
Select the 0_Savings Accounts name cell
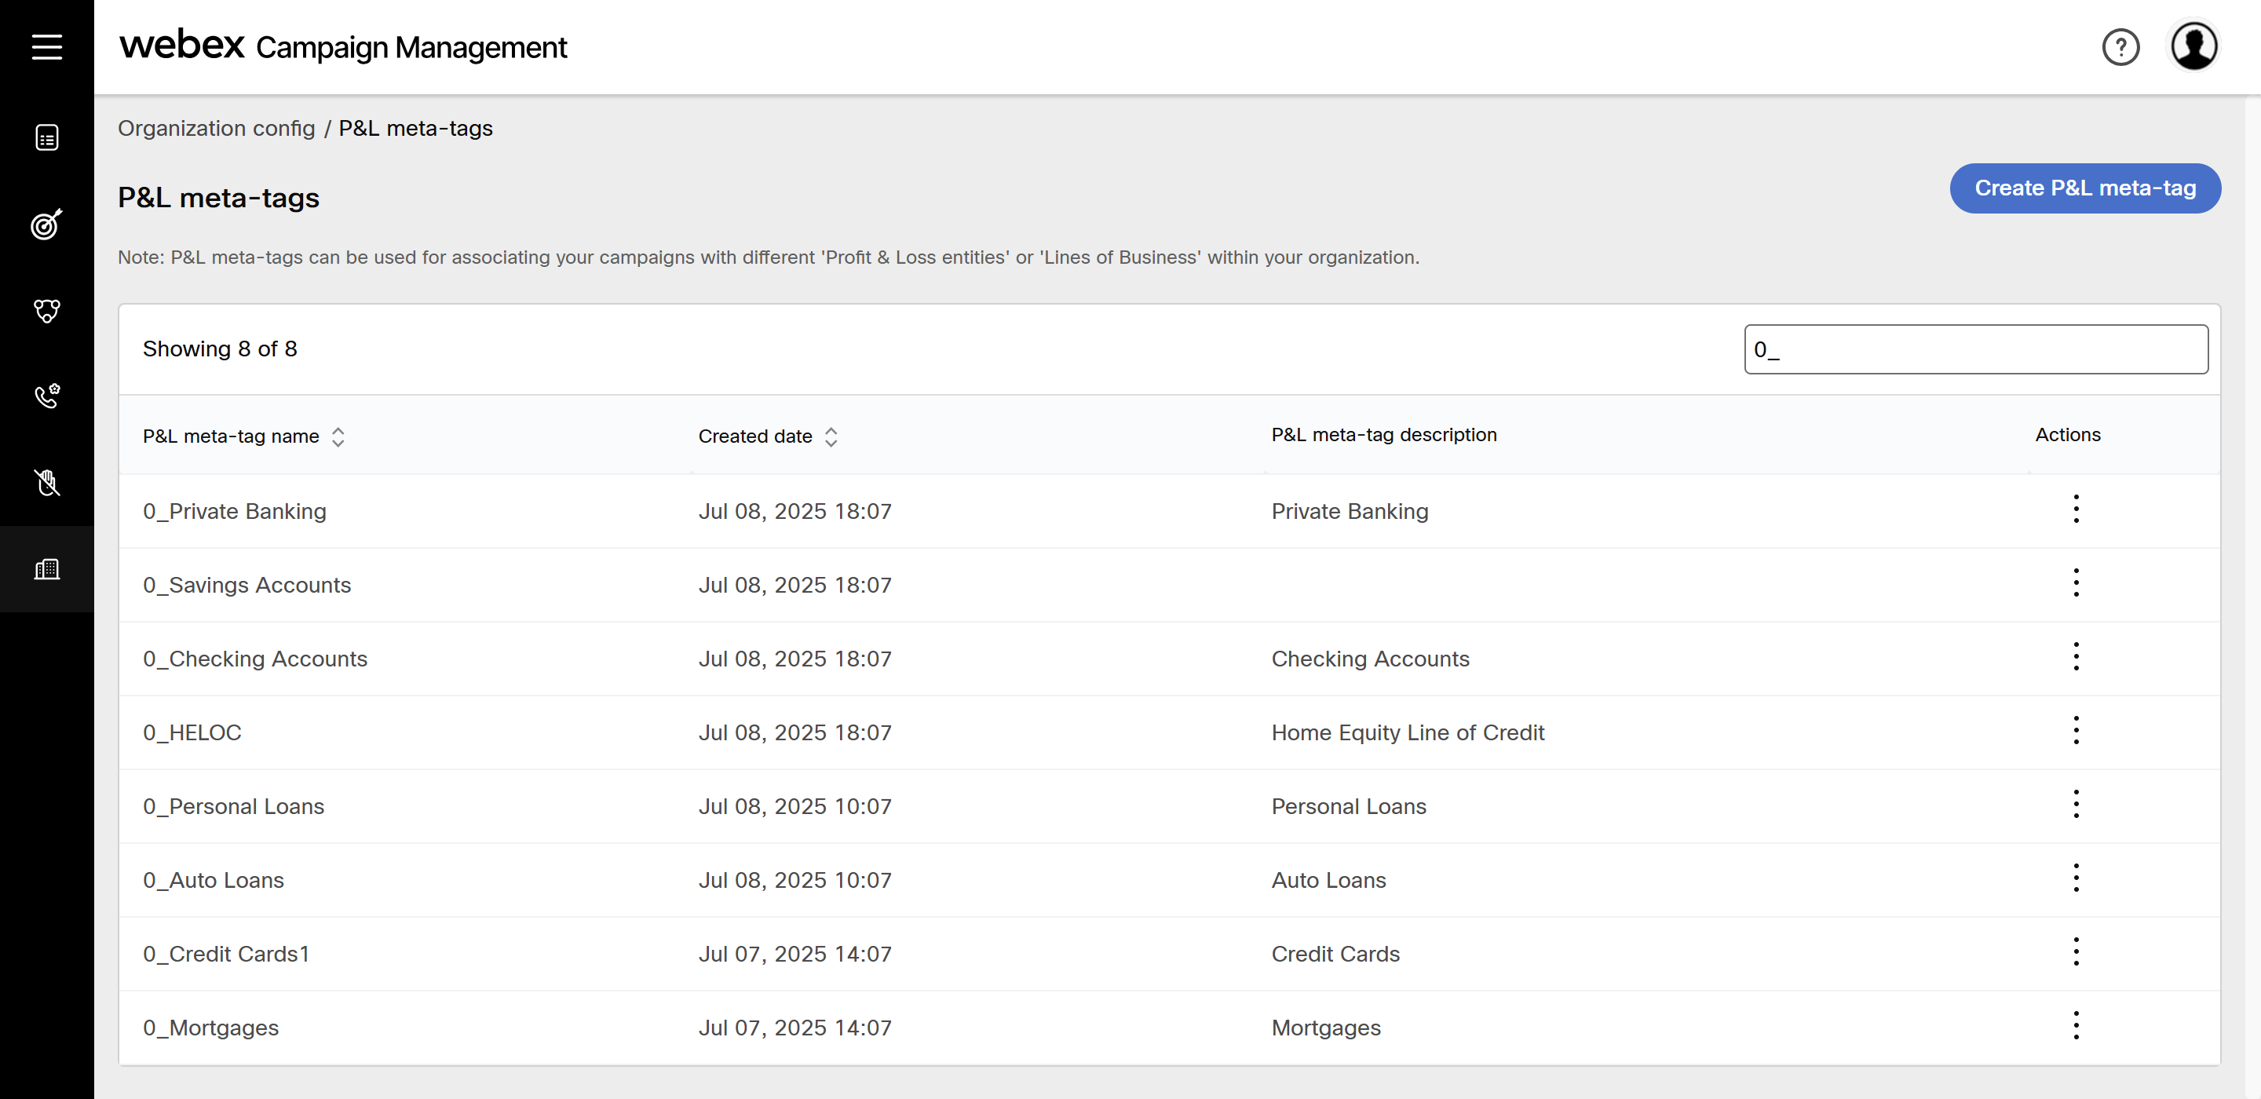click(247, 585)
